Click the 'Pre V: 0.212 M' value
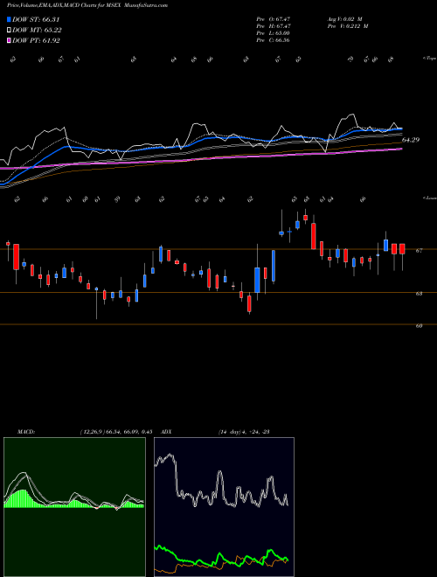This screenshot has width=437, height=577. point(347,26)
